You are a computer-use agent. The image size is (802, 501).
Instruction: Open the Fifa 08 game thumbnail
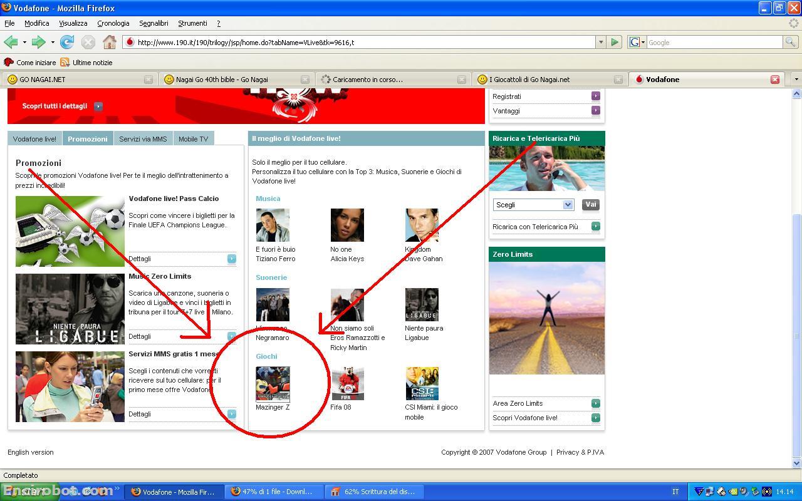[x=347, y=383]
